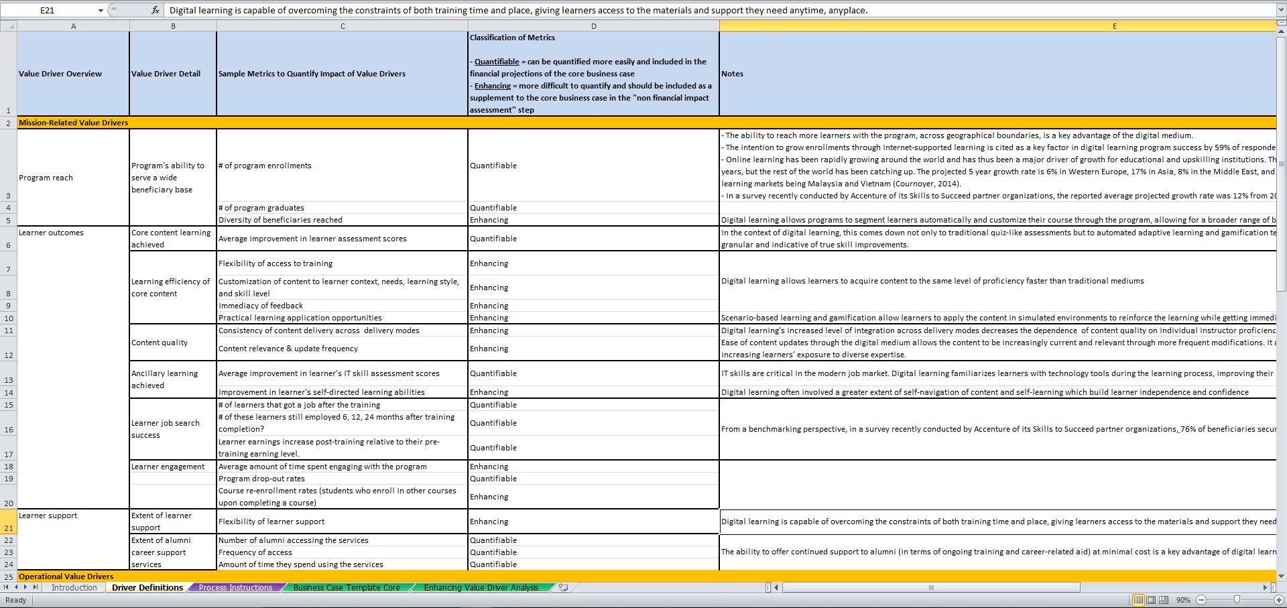Switch to Page Break Preview icon
Image resolution: width=1287 pixels, height=608 pixels.
[1164, 600]
